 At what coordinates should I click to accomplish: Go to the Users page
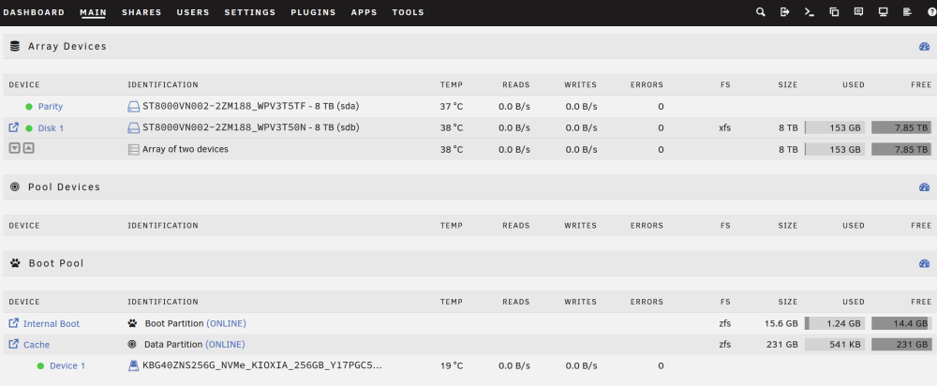193,12
